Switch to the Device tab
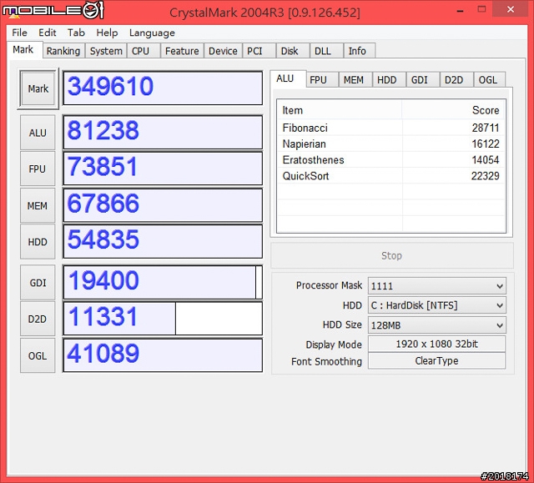The image size is (534, 483). (x=223, y=51)
